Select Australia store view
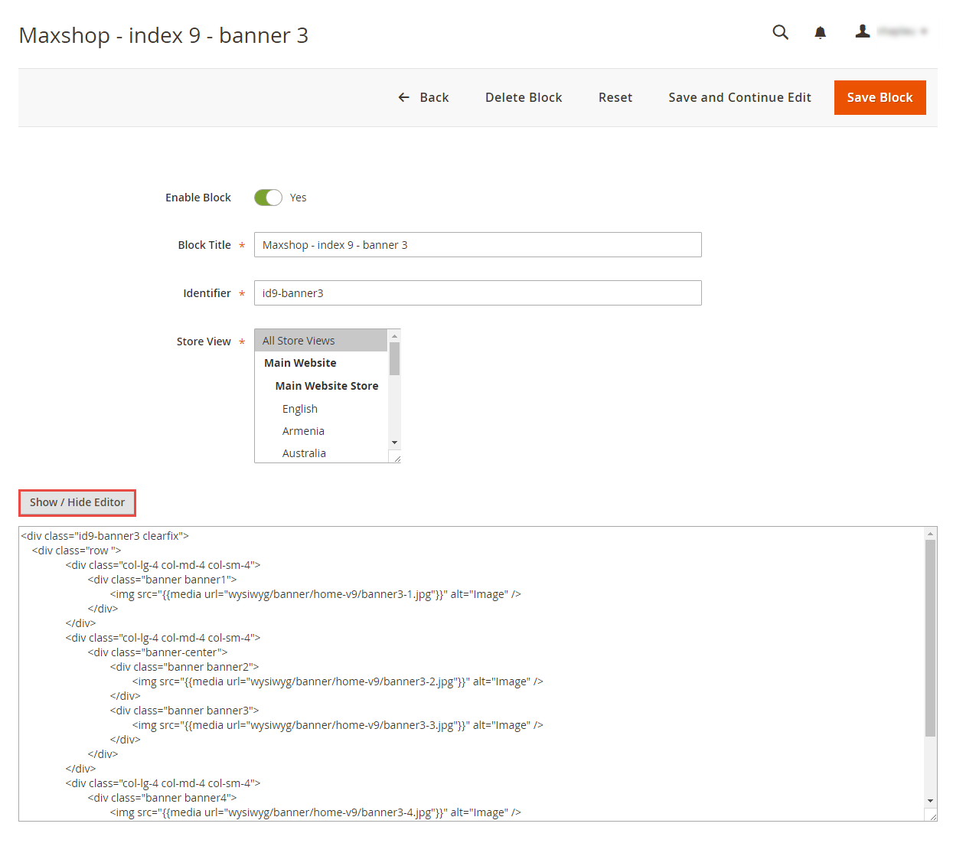Viewport: 953px width, 866px height. [x=321, y=453]
